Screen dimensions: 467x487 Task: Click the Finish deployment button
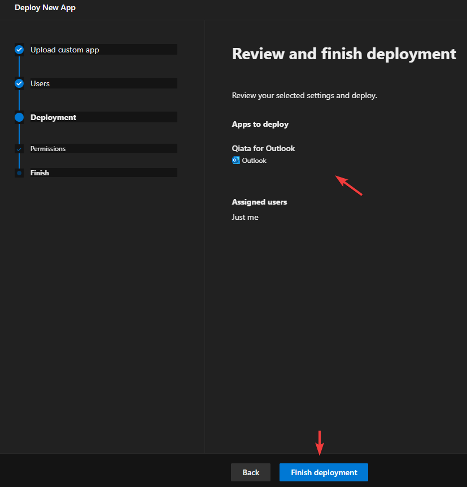(324, 472)
